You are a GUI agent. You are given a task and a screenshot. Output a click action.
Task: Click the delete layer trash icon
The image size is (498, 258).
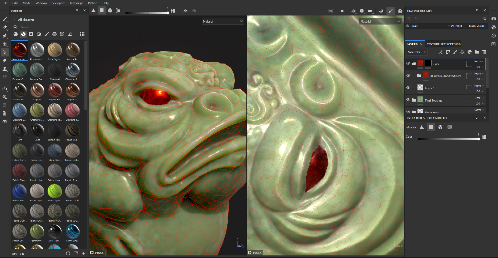(484, 52)
